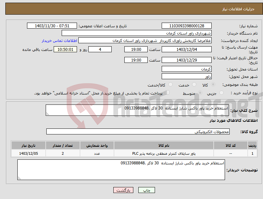Click the delivery province field کرمان
Image resolution: width=263 pixels, height=199 pixels.
click(x=187, y=69)
